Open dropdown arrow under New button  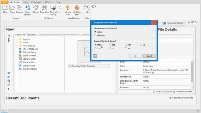[x=5, y=14]
